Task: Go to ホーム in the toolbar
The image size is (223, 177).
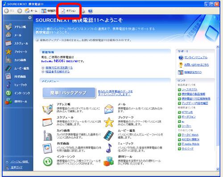Action: click(x=31, y=11)
